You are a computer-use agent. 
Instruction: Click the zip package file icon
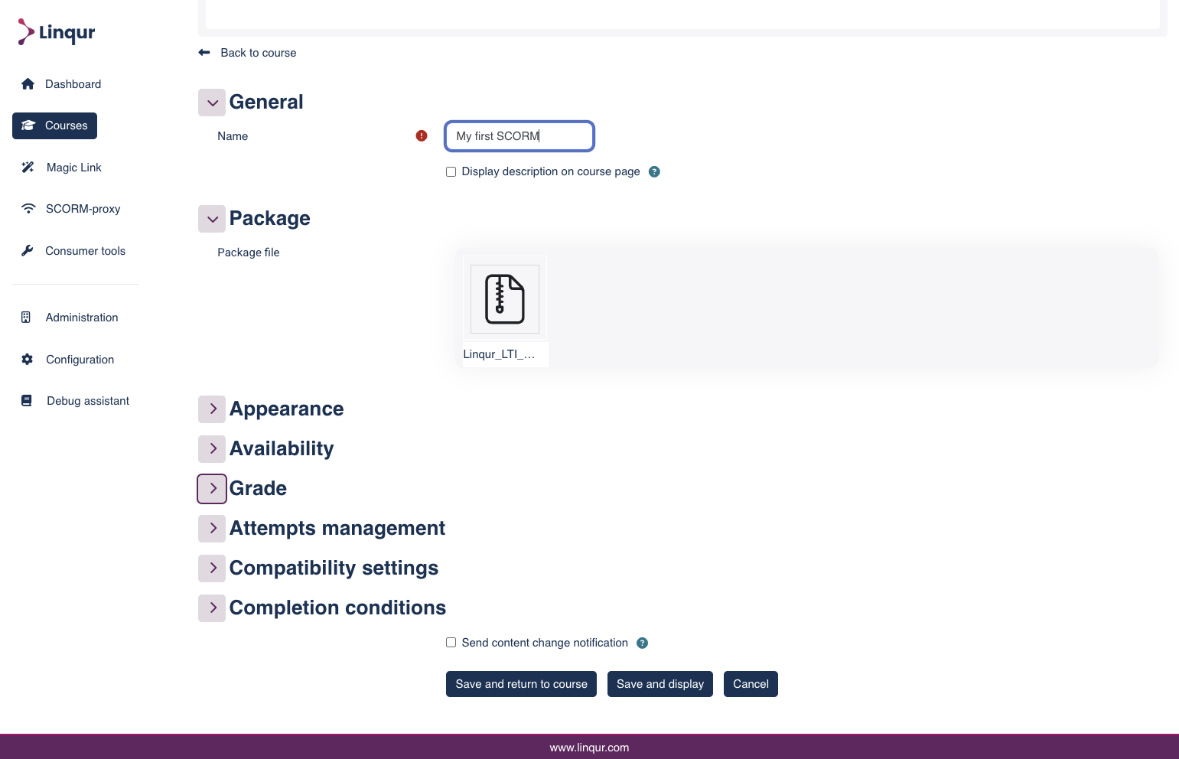pyautogui.click(x=505, y=299)
